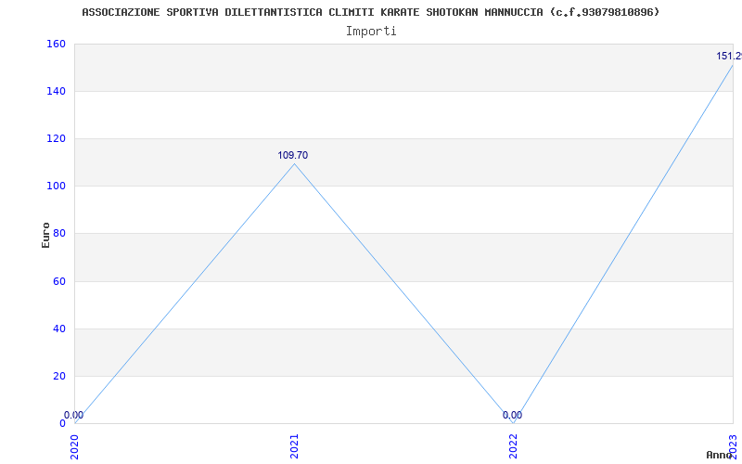Click the 100 y-axis tick label

pyautogui.click(x=56, y=187)
